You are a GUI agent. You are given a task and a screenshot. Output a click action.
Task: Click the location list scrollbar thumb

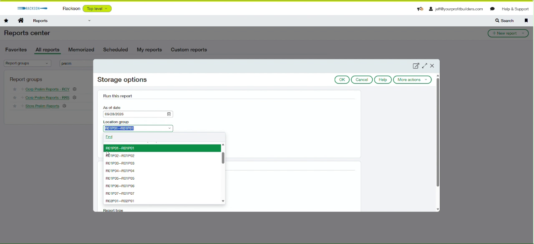223,158
